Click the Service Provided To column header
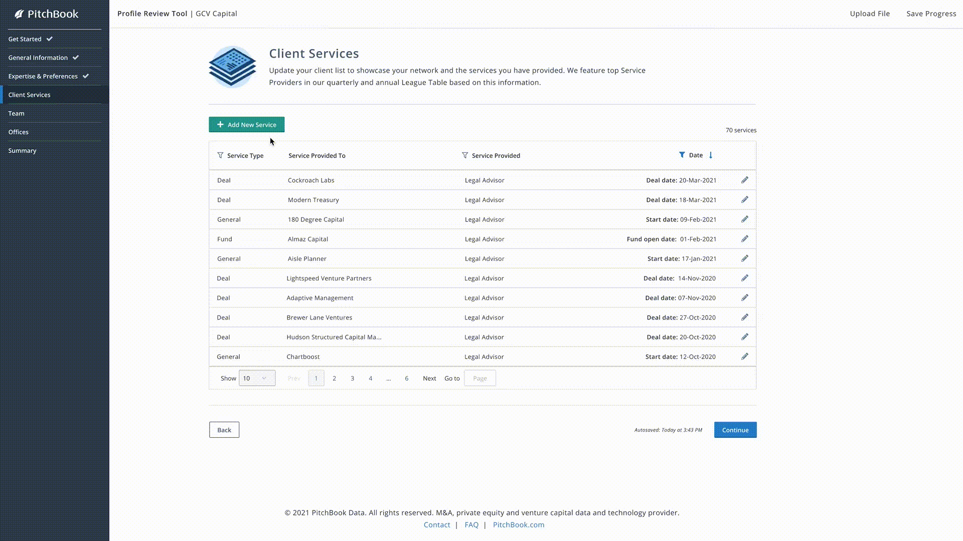This screenshot has height=541, width=963. [x=317, y=156]
